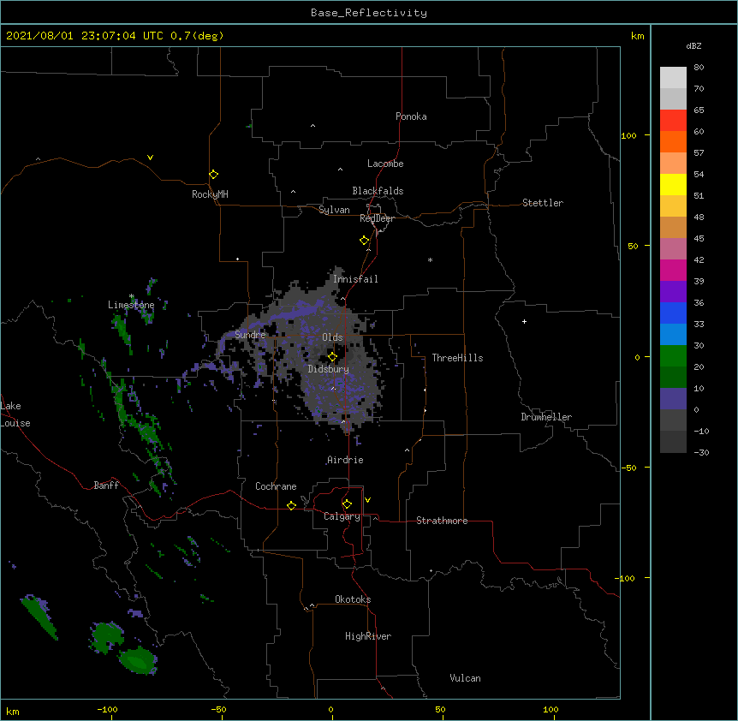Click the yellow V marker northwest of RockyMH
738x721 pixels.
click(x=150, y=158)
